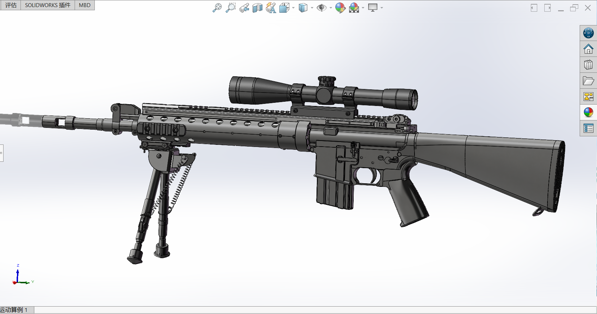Viewport: 597px width, 314px height.
Task: Click the right panel collapse arrow in title bar
Action: click(547, 8)
